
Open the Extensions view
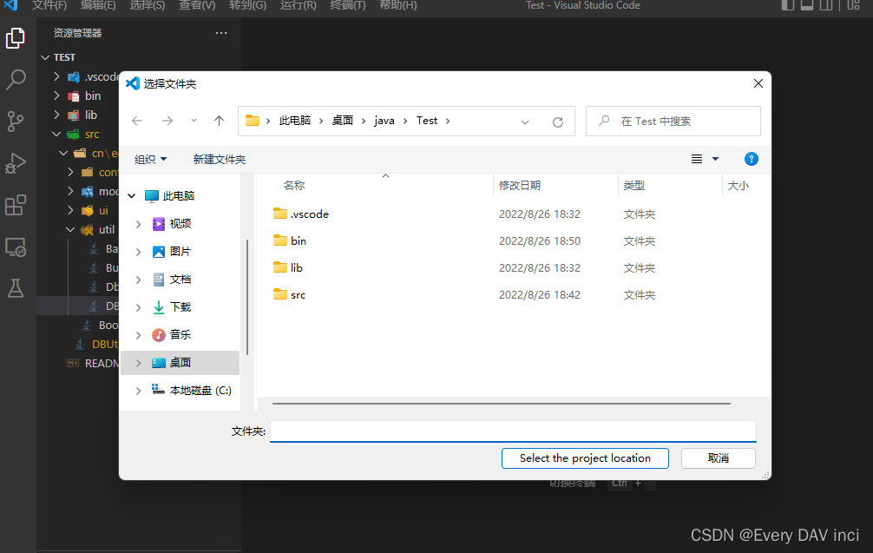coord(15,205)
